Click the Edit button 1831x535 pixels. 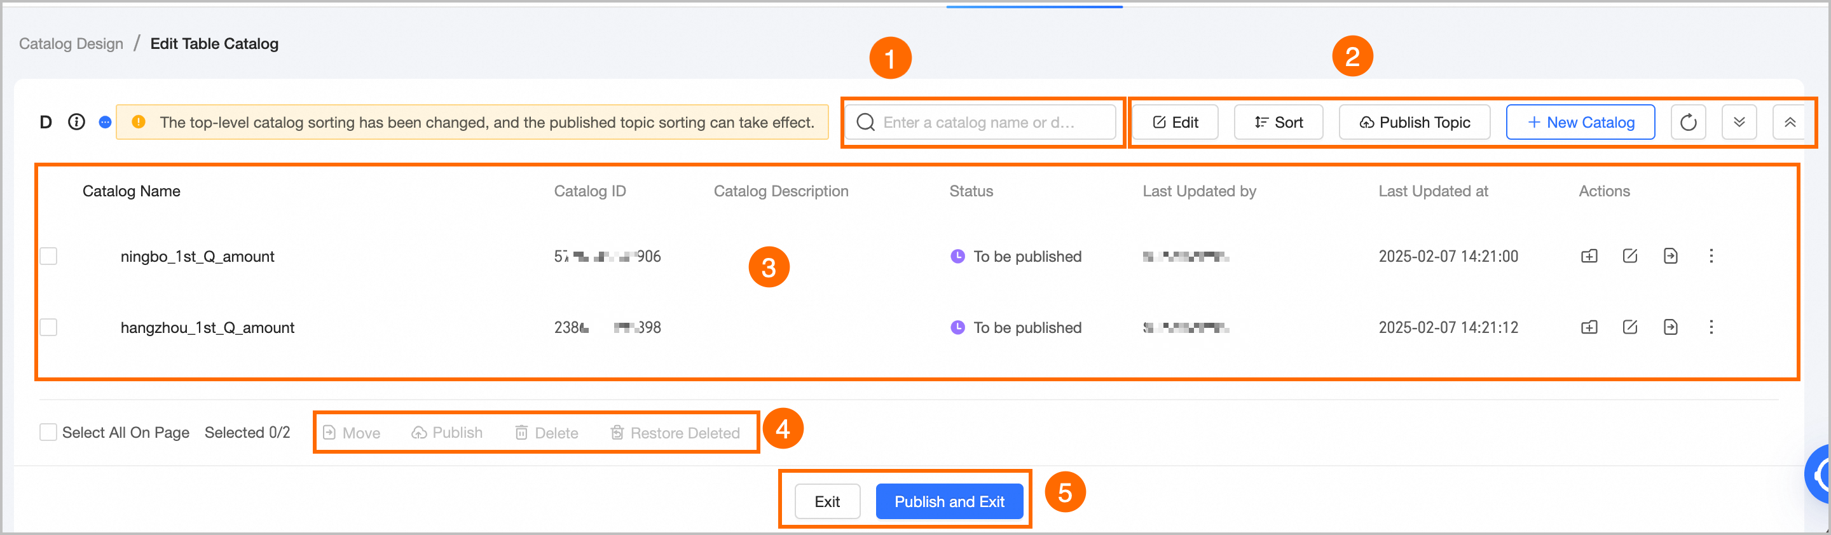1175,122
